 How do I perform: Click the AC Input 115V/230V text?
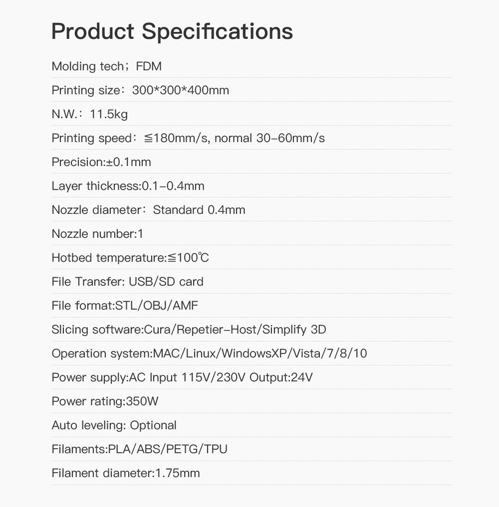click(188, 377)
